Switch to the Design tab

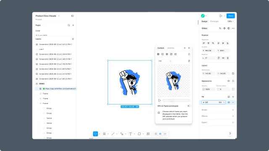click(x=204, y=21)
